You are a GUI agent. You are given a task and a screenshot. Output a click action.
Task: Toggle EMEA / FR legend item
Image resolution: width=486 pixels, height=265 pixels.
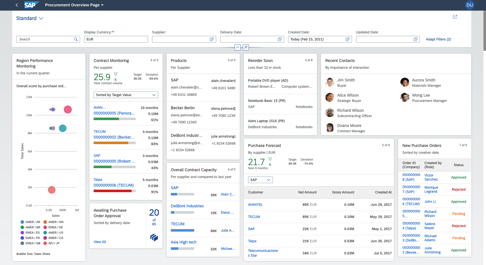click(30, 238)
